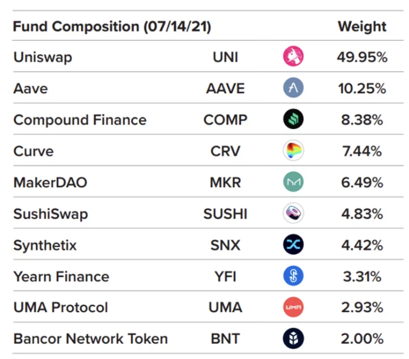Select the 49.95% weight value
Image resolution: width=409 pixels, height=359 pixels.
pyautogui.click(x=362, y=57)
